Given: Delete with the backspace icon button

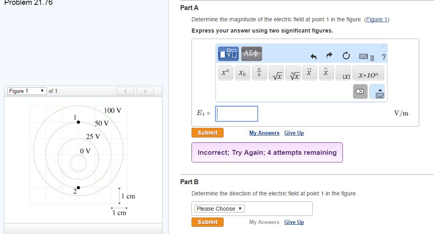Looking at the screenshot, I should pos(360,92).
